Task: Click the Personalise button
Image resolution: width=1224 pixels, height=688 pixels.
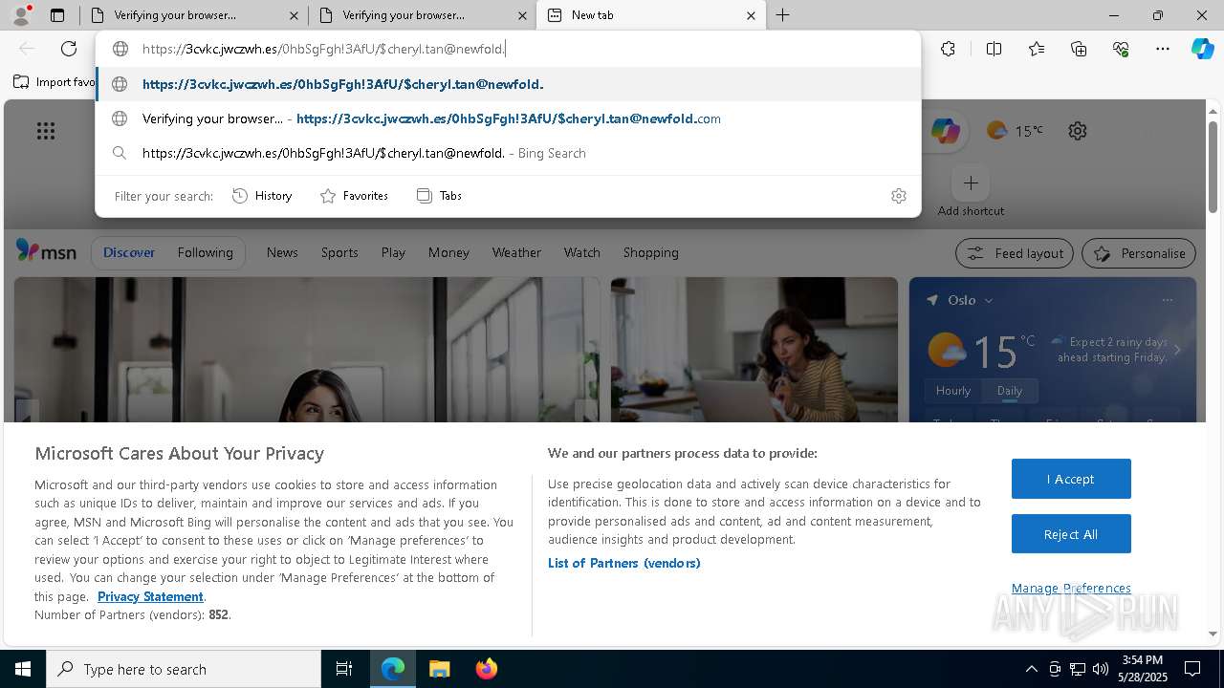Action: pyautogui.click(x=1139, y=253)
